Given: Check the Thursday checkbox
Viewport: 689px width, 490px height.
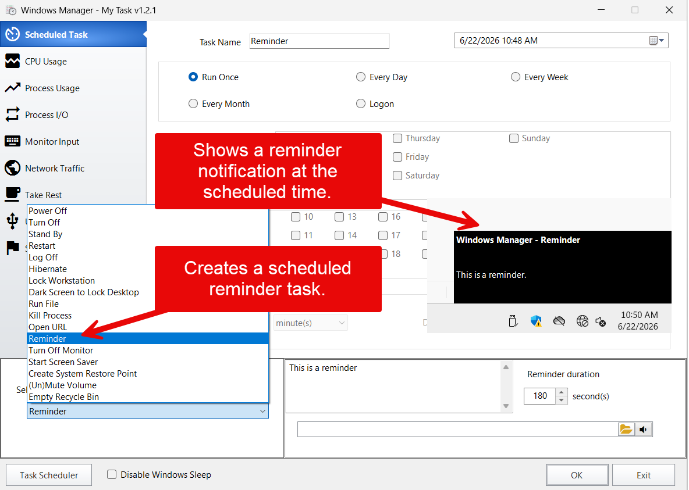Looking at the screenshot, I should 397,138.
